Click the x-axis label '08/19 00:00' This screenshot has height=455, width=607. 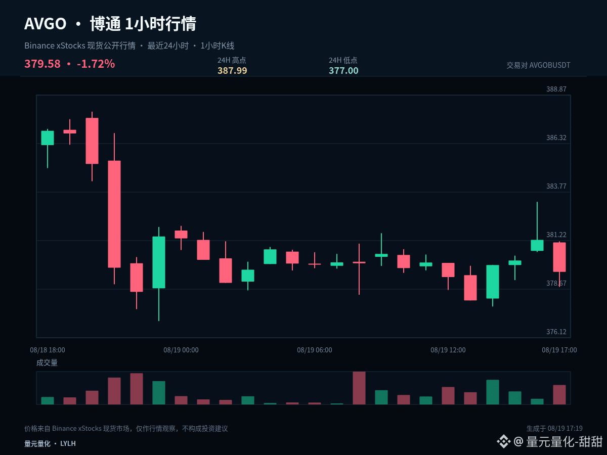(x=181, y=350)
